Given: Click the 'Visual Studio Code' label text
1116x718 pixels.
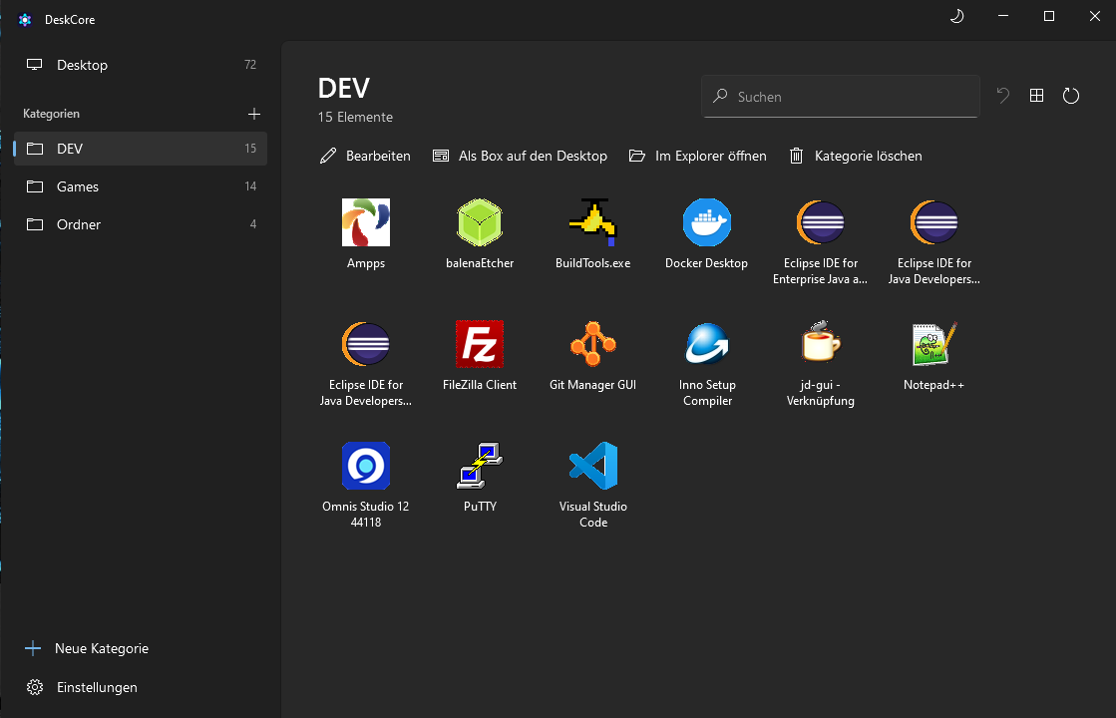Looking at the screenshot, I should (x=592, y=515).
